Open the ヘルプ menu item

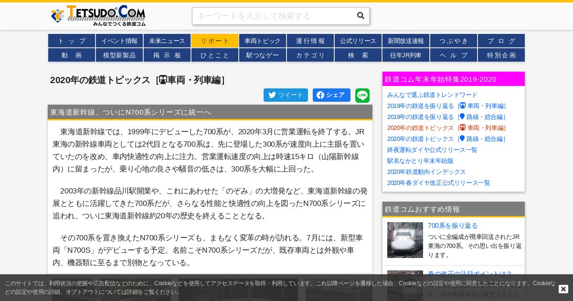pos(454,55)
